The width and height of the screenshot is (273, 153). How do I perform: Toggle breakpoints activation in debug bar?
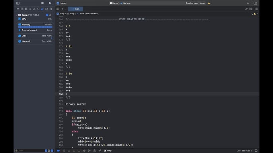tap(58, 151)
